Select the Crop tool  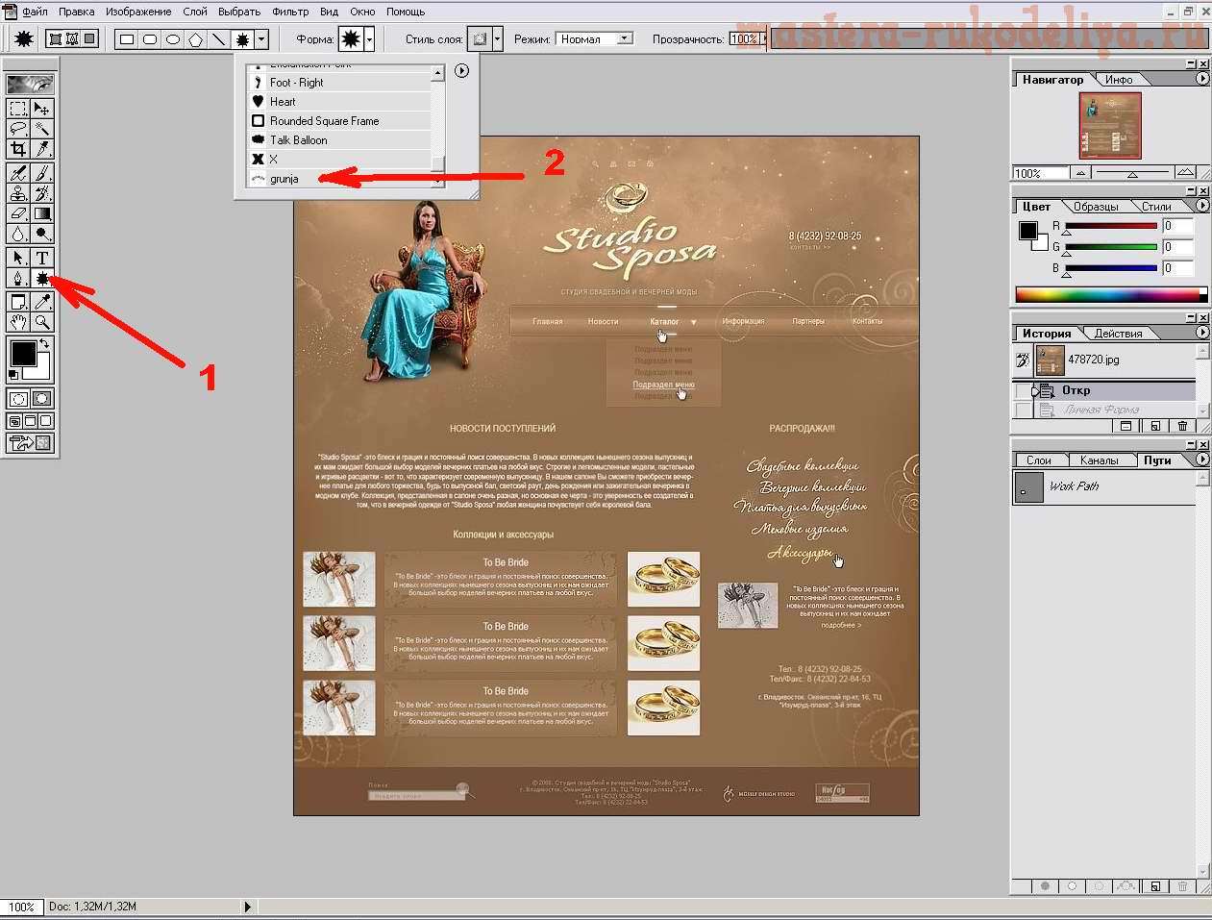(x=18, y=149)
